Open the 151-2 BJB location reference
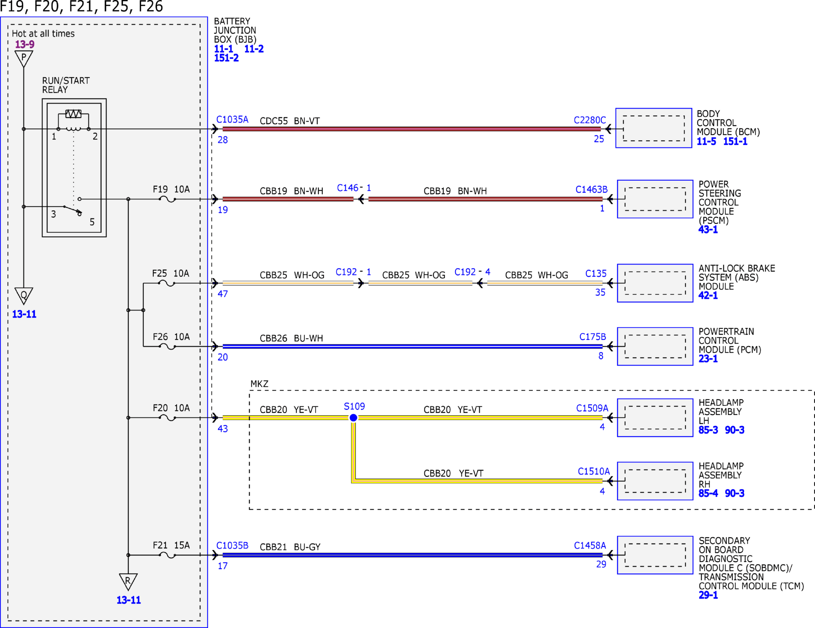 226,58
